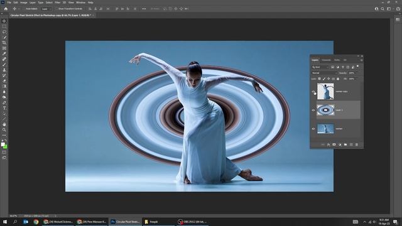Select the Spot Healing Brush tool
Image resolution: width=402 pixels, height=226 pixels.
pyautogui.click(x=4, y=59)
